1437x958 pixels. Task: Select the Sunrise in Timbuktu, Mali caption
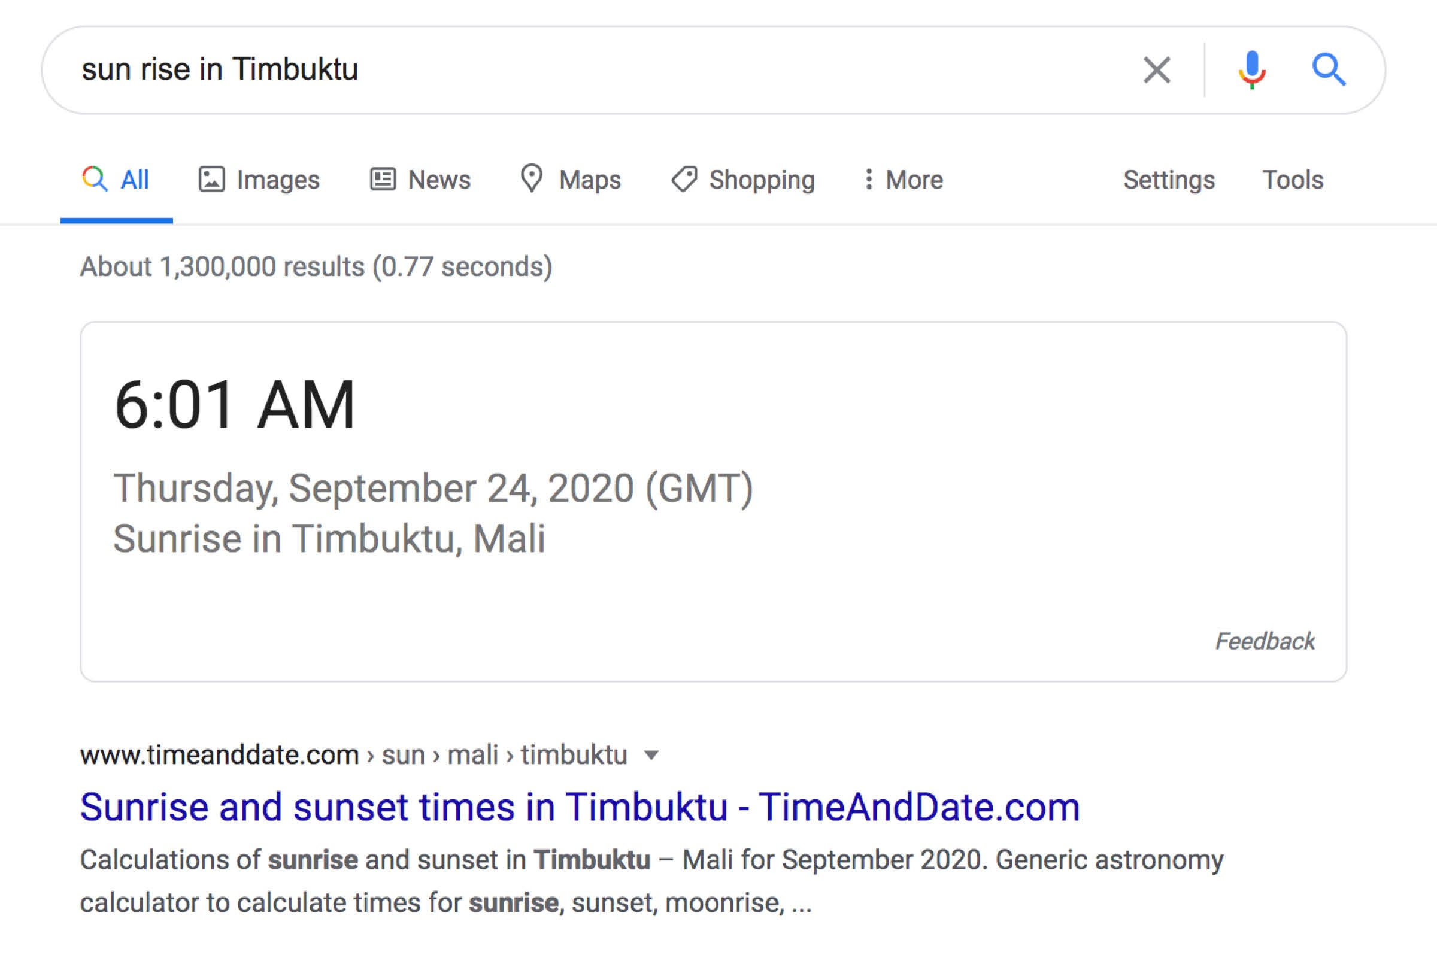[332, 538]
